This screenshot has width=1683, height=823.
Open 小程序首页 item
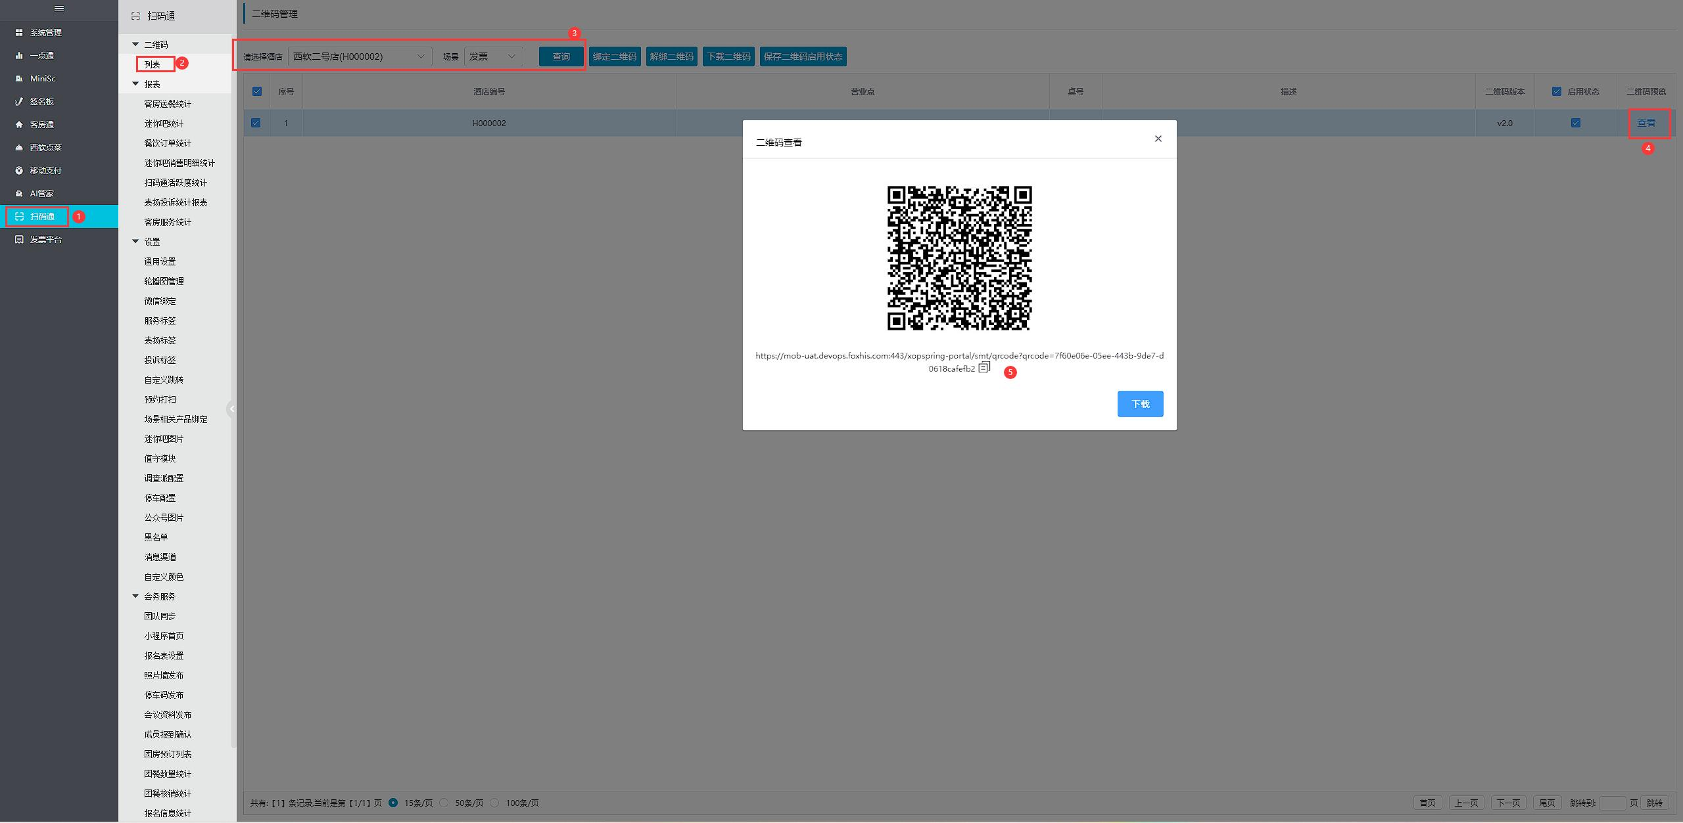tap(164, 636)
